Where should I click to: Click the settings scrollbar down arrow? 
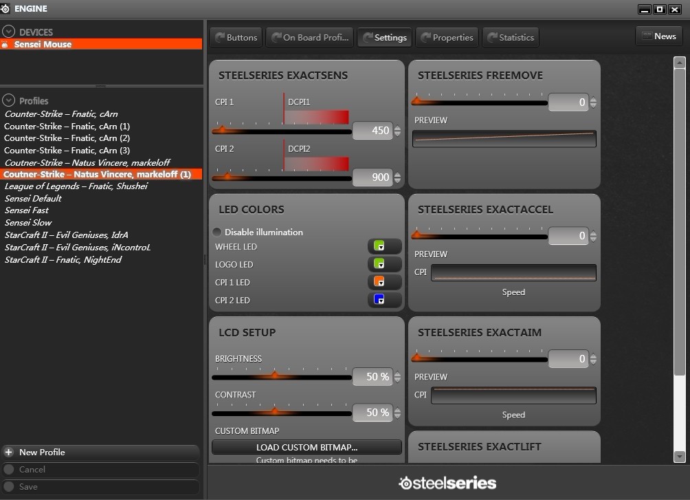pos(680,457)
